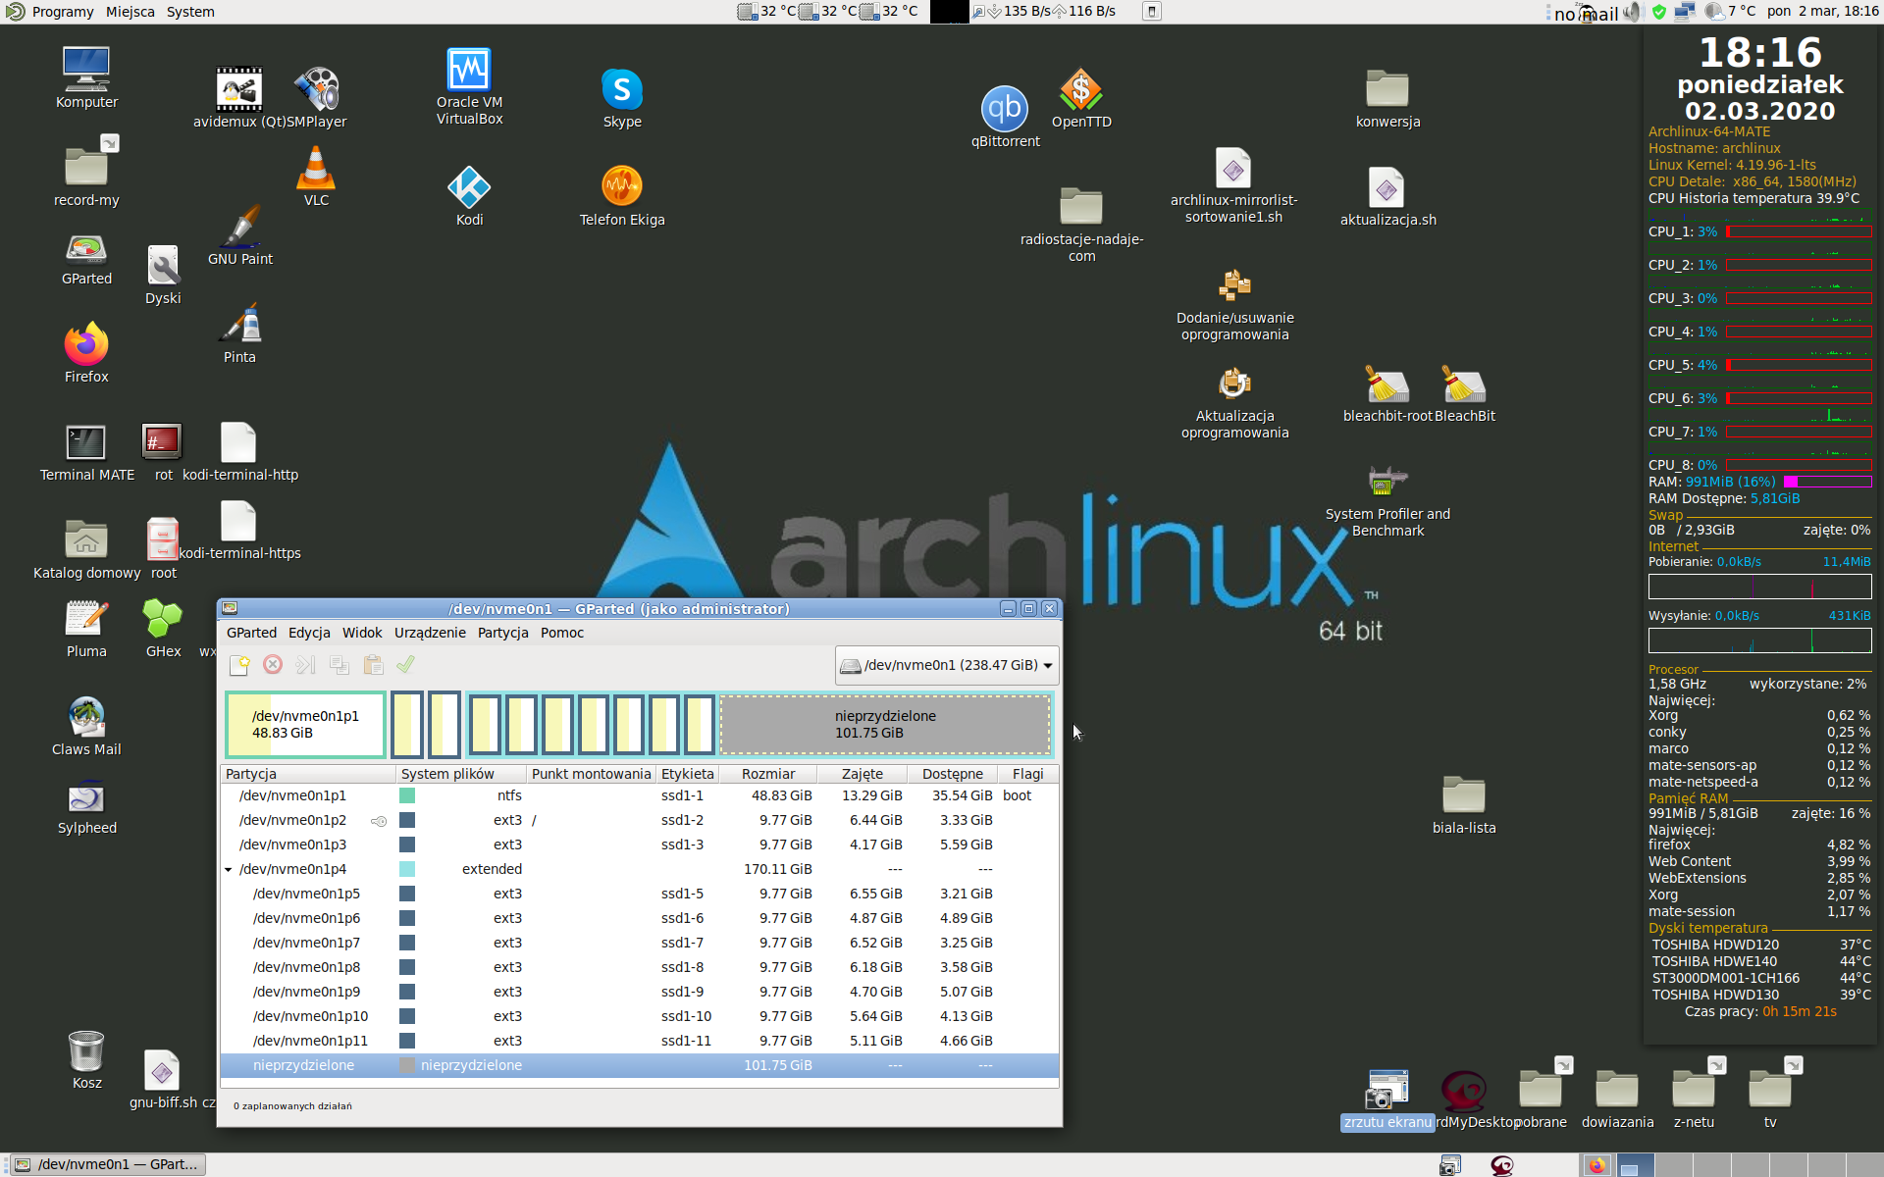Viewport: 1884px width, 1177px height.
Task: Click the New partition toolbar icon
Action: (239, 666)
